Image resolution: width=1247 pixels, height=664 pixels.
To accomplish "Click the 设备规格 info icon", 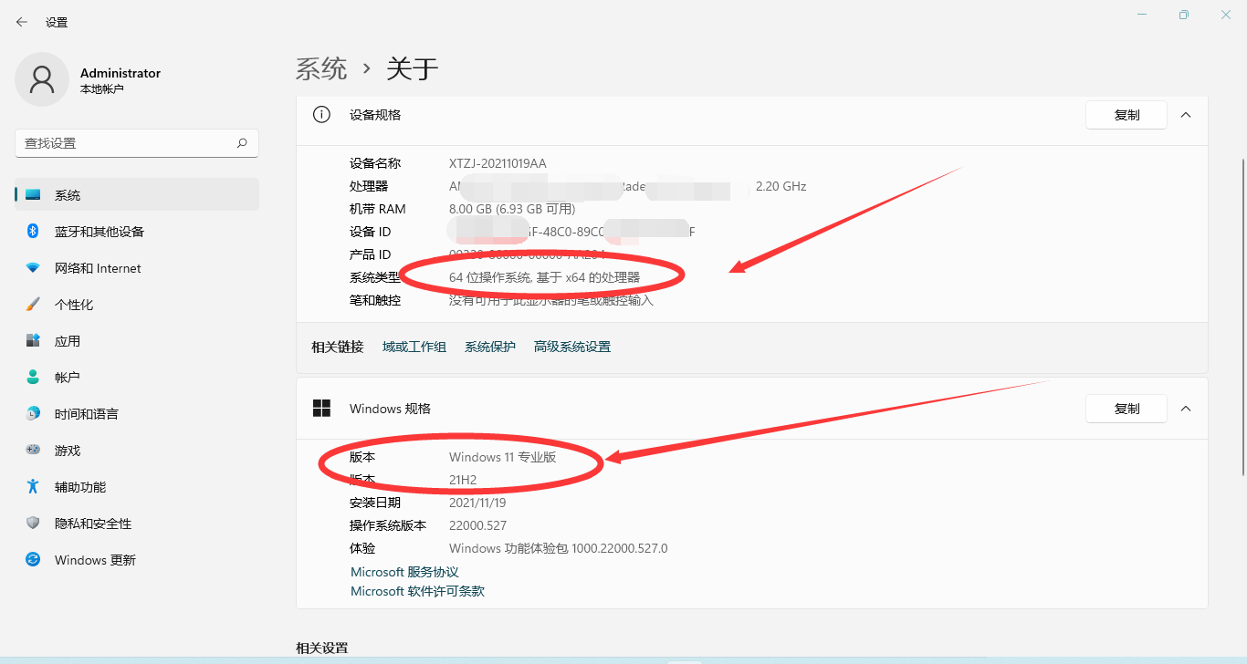I will pos(321,115).
